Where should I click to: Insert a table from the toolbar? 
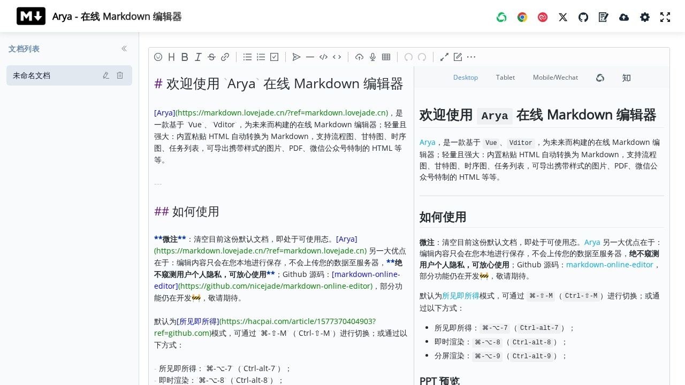point(386,57)
